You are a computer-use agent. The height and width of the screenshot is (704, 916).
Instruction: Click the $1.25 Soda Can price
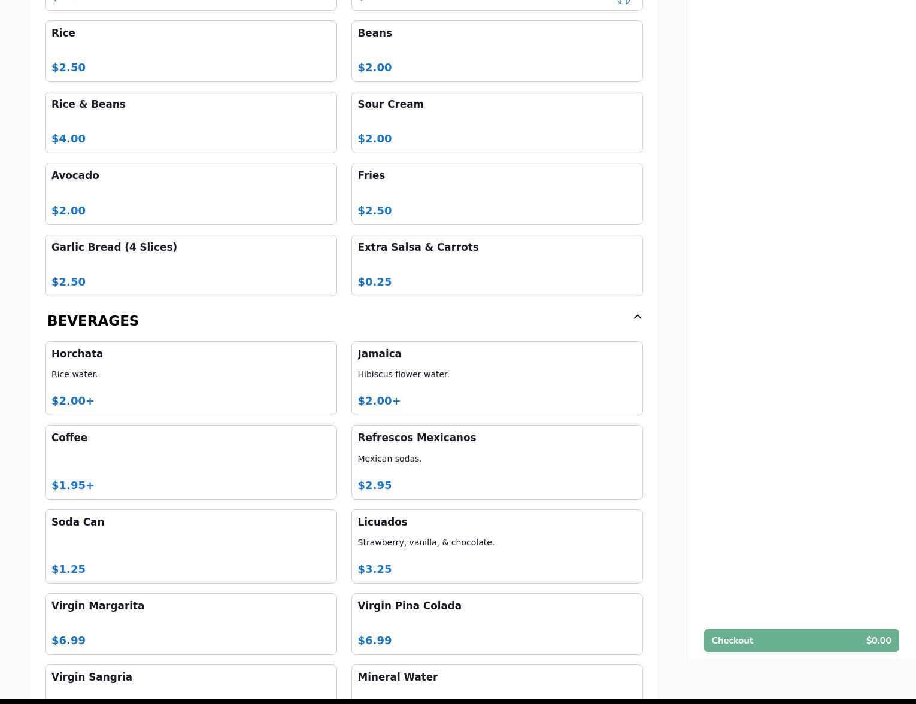[x=68, y=569]
